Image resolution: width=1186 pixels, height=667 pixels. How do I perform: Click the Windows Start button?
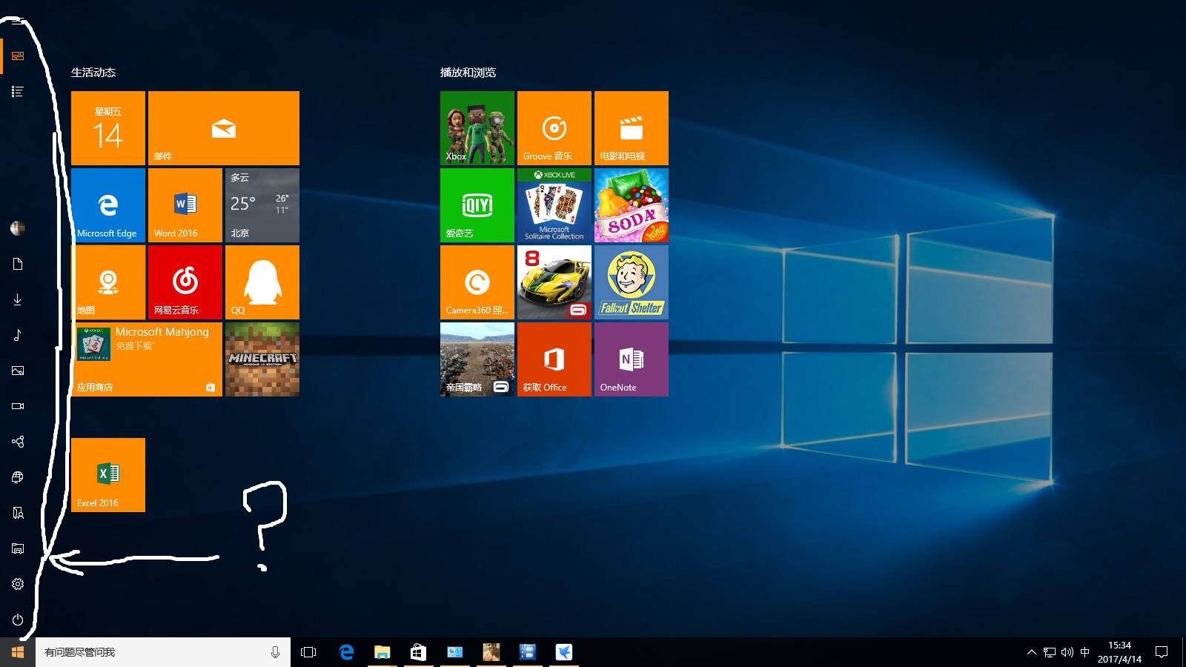[x=18, y=652]
